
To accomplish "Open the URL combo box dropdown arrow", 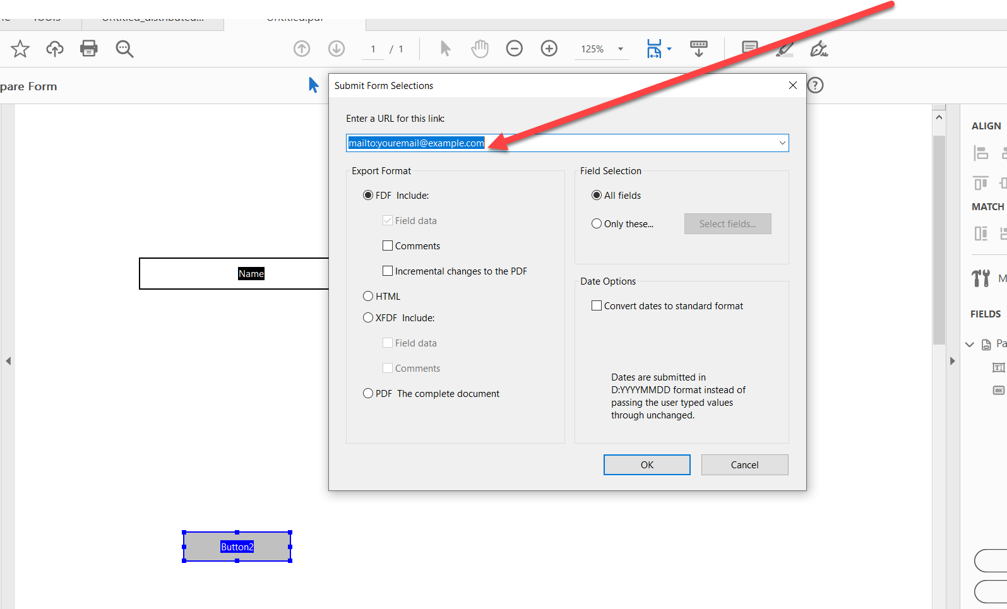I will tap(782, 143).
